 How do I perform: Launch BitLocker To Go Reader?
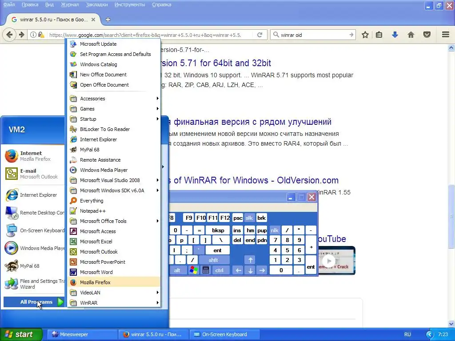(x=114, y=129)
